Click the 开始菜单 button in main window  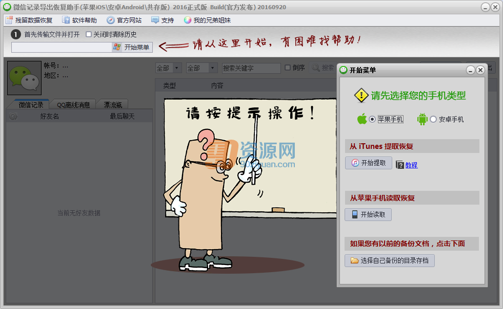click(132, 47)
